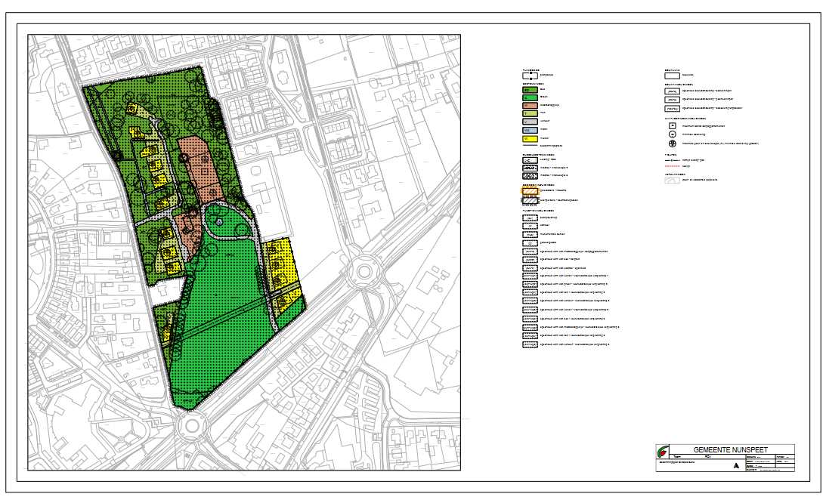Click the grey hatched legend symbol

(529, 200)
